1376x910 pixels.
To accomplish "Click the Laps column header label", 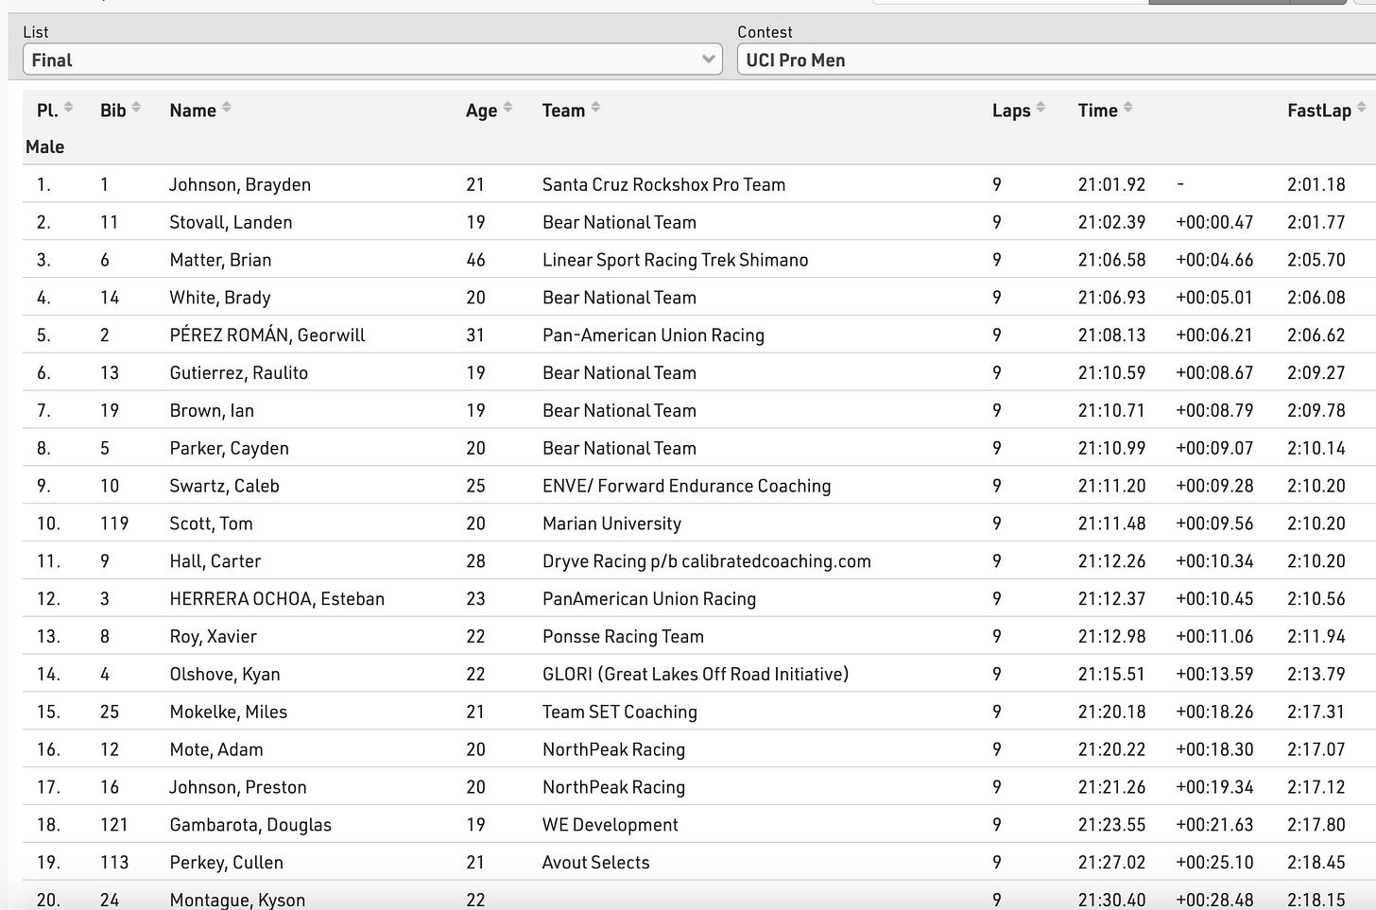I will tap(1011, 112).
